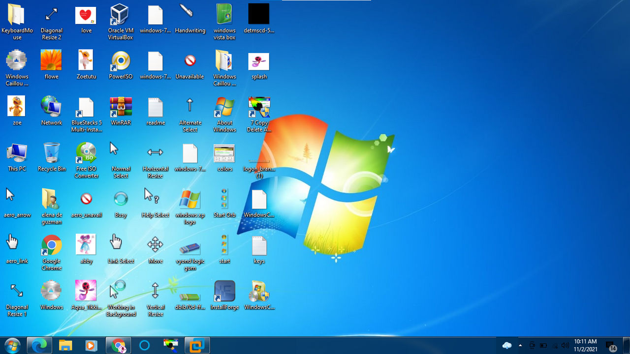Open This PC
Viewport: 630px width, 354px height.
[17, 154]
